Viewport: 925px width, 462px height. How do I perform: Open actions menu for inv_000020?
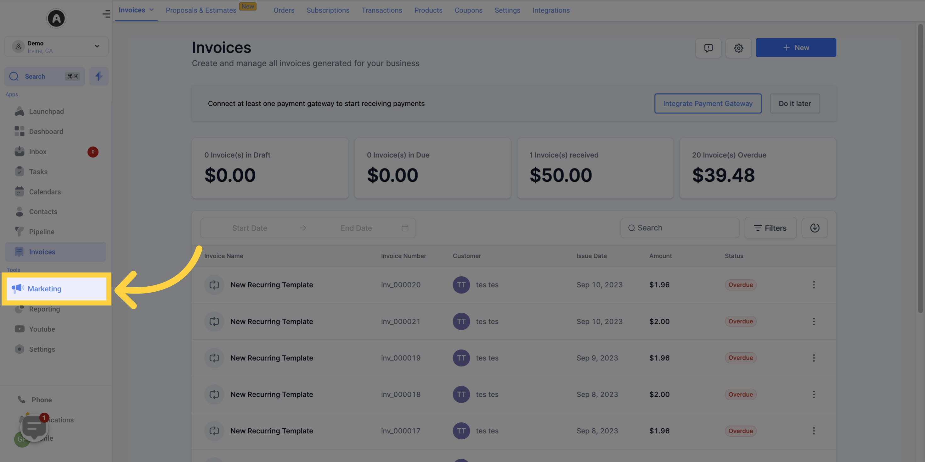[814, 285]
